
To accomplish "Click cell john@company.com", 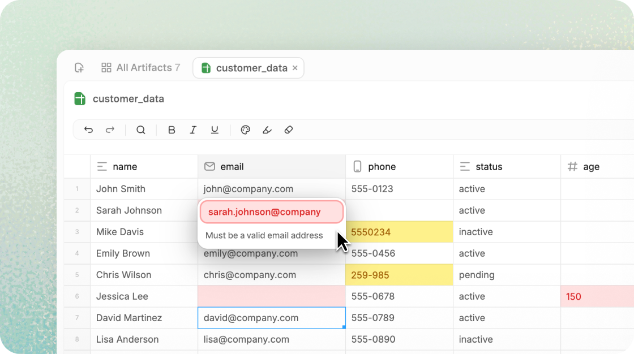I will pos(272,189).
